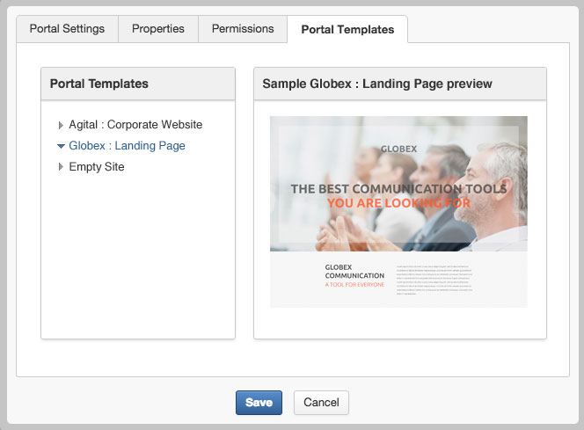Click 'The Best Communication Tools' headline
The image size is (584, 430).
pos(398,189)
